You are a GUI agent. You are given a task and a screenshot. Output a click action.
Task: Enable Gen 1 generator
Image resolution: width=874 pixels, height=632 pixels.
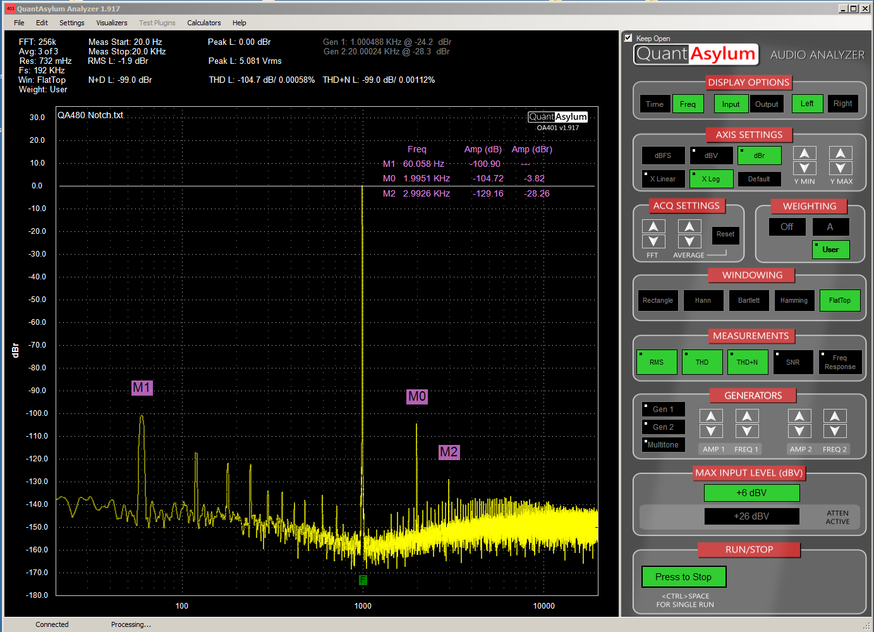coord(663,410)
